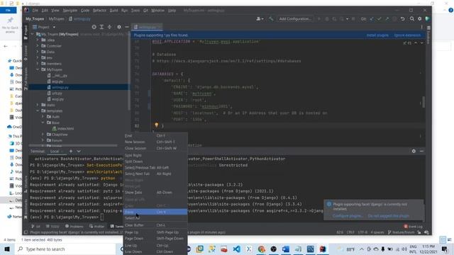454x255 pixels.
Task: Open the Search Everywhere magnifier icon
Action: [x=411, y=19]
